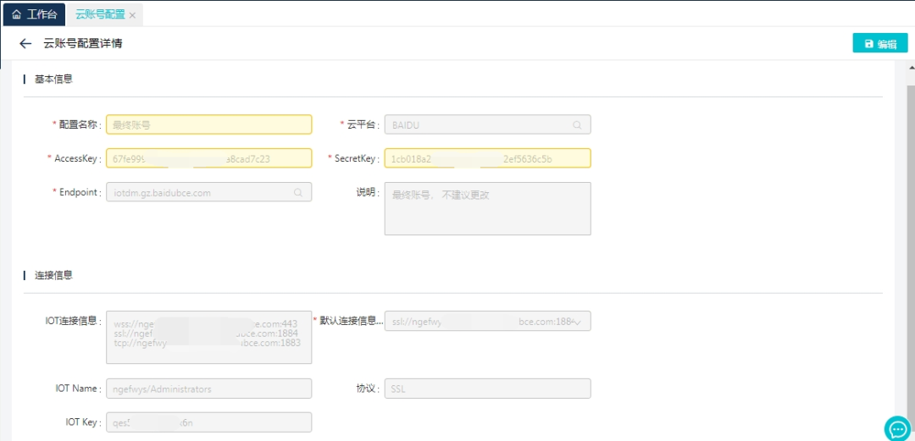This screenshot has width=915, height=441.
Task: Click the home icon on 工作台 tab
Action: click(x=16, y=15)
